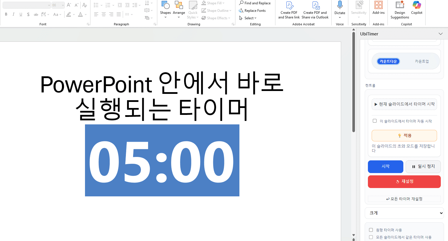Click in the font name input field
Screen dimensions: 448x241
click(x=26, y=5)
